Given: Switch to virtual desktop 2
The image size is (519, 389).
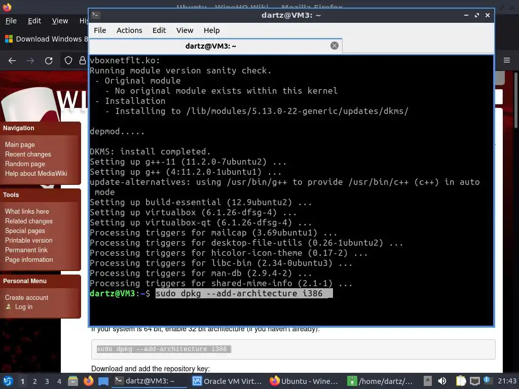Looking at the screenshot, I should [35, 381].
